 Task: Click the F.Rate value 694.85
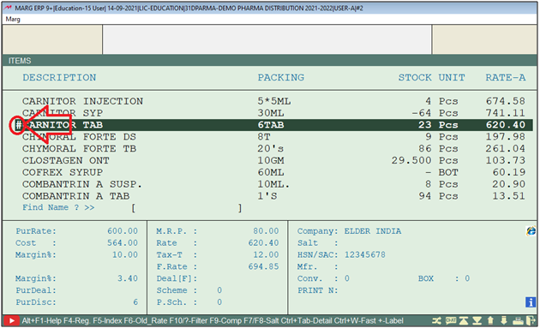pyautogui.click(x=263, y=266)
